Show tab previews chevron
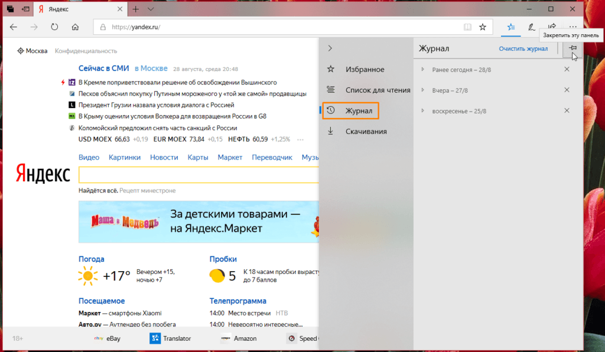The height and width of the screenshot is (352, 605). (151, 9)
